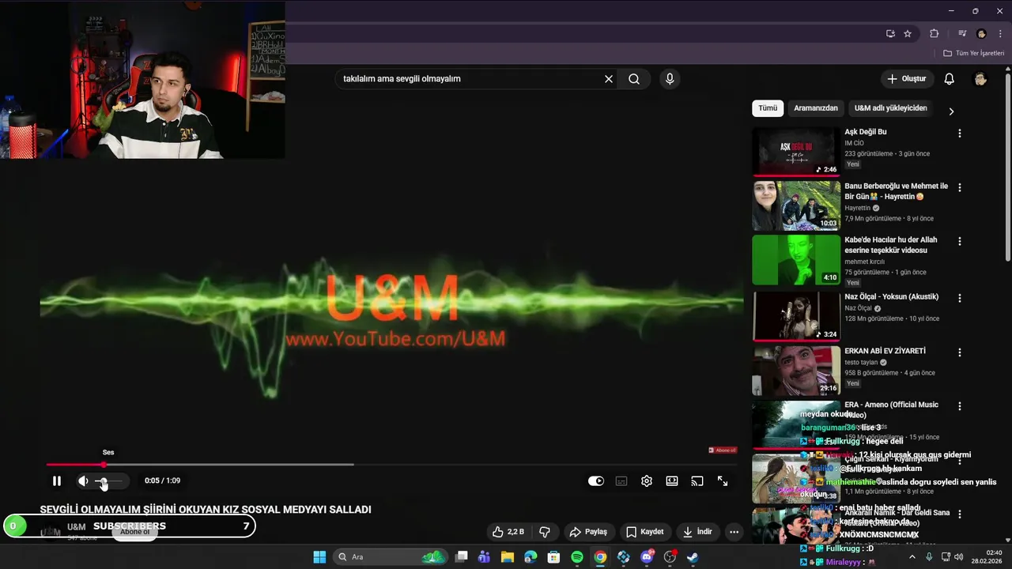Toggle the autoplay switch
The width and height of the screenshot is (1012, 569).
[596, 480]
